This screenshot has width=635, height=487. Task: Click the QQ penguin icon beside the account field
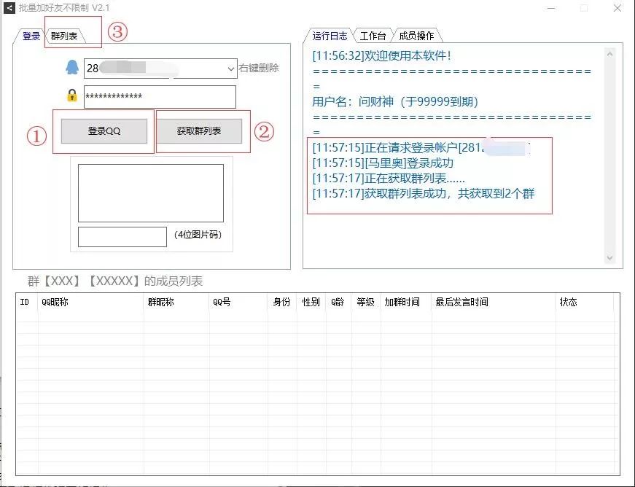point(71,68)
